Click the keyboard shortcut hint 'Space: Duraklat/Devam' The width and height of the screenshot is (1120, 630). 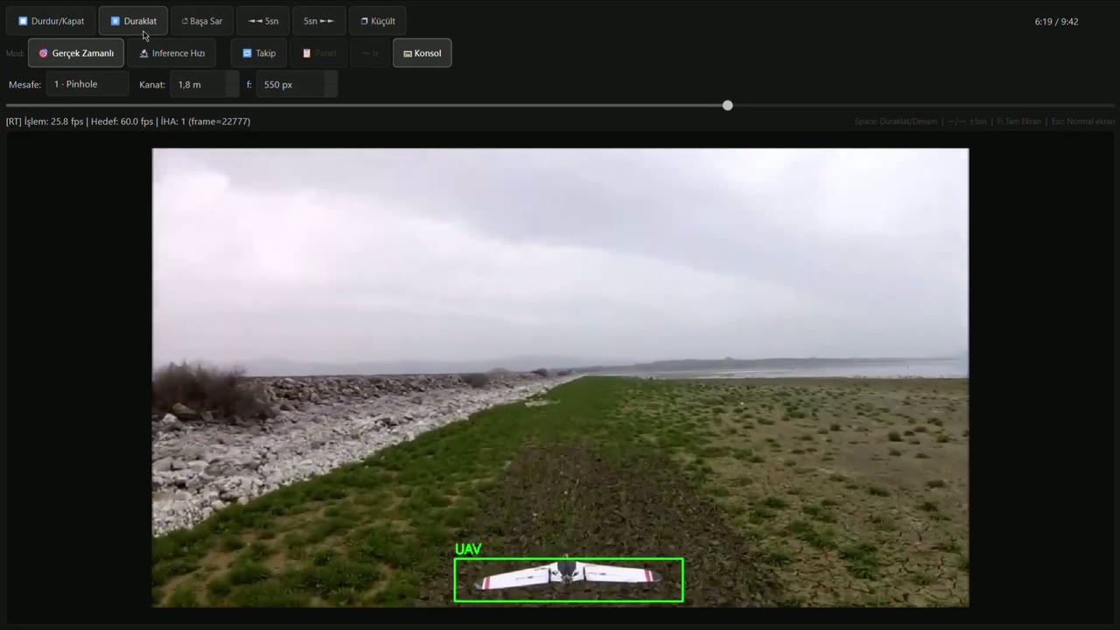[x=896, y=122]
